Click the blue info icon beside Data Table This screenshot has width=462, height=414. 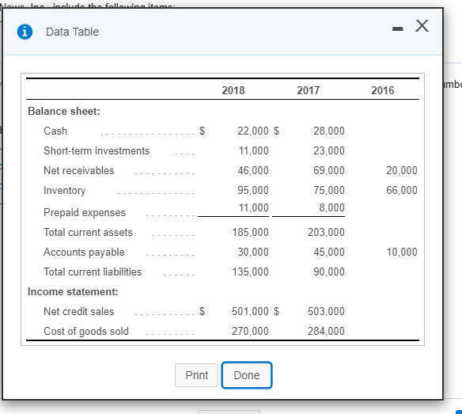25,32
